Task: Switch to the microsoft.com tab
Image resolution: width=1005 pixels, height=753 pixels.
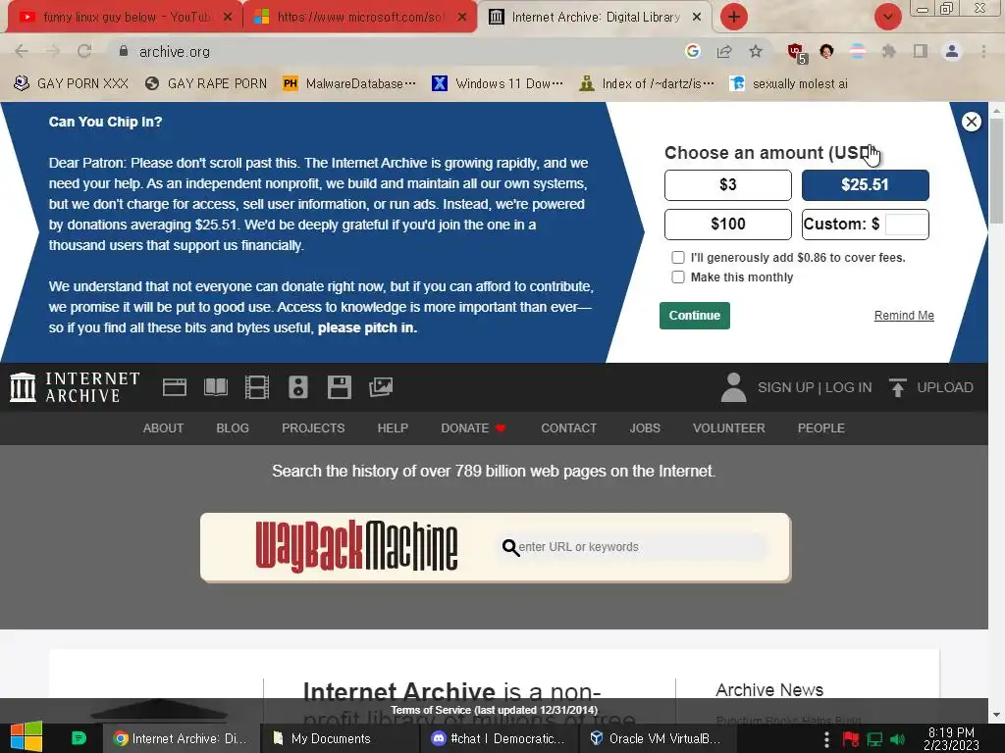Action: click(x=359, y=18)
